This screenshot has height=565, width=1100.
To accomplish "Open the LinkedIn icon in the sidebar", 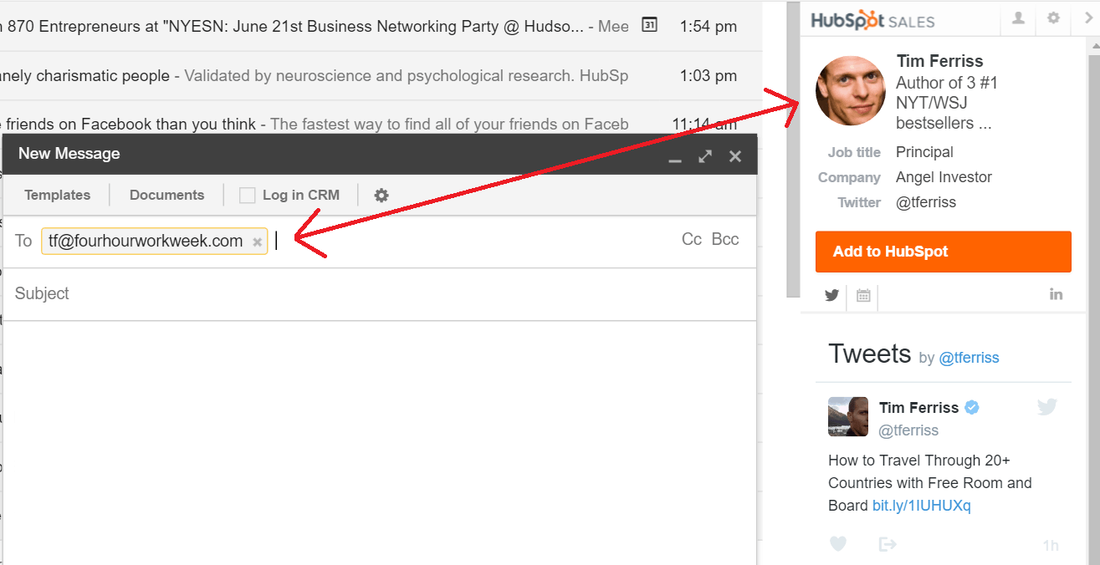I will (x=1056, y=294).
